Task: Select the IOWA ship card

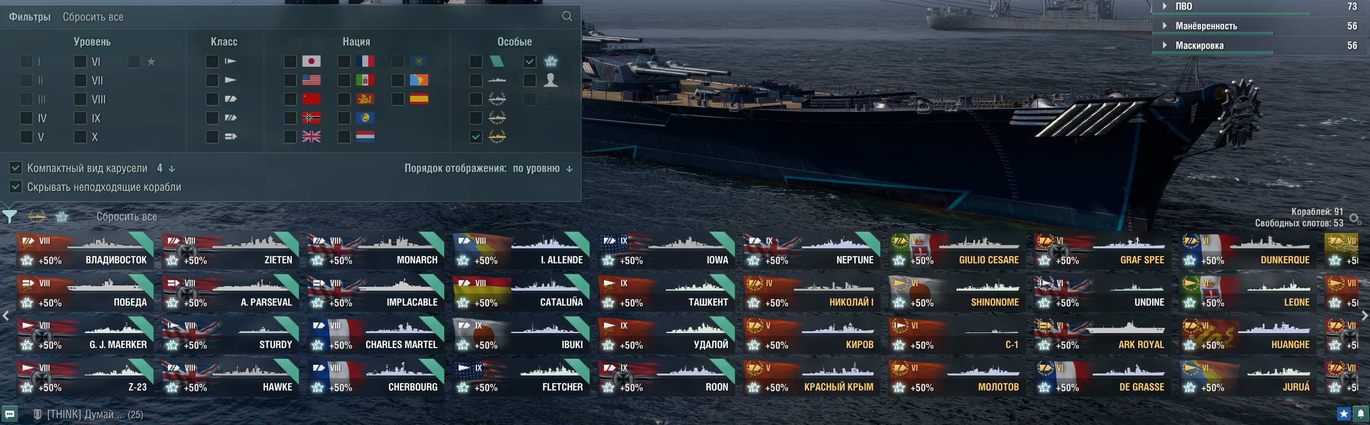Action: [x=666, y=250]
